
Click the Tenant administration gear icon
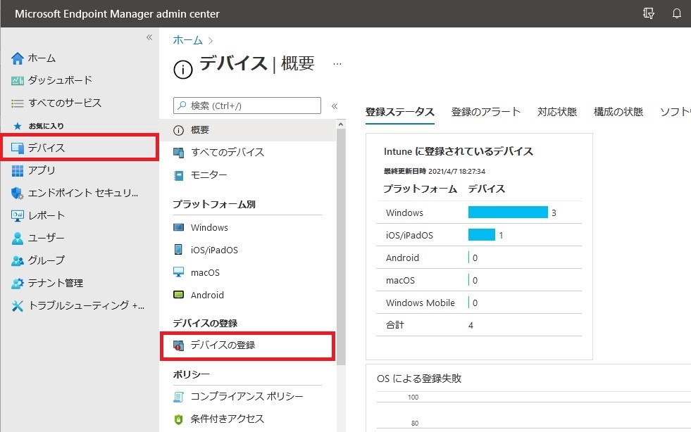click(x=17, y=283)
